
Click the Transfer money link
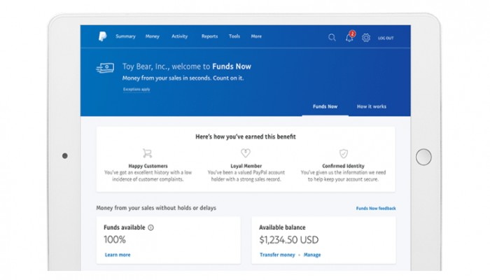point(278,255)
